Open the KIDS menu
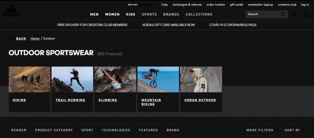314x138 pixels. pos(131,14)
